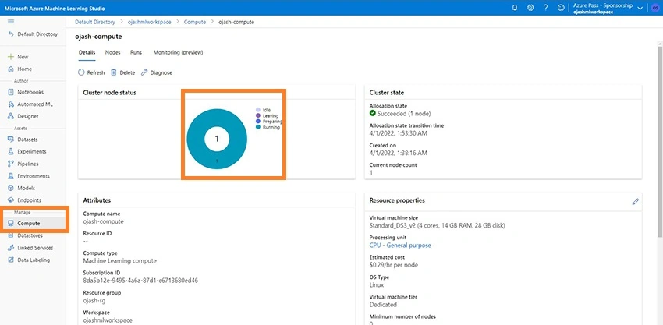The image size is (663, 325).
Task: Collapse the hamburger navigation menu
Action: (11, 22)
